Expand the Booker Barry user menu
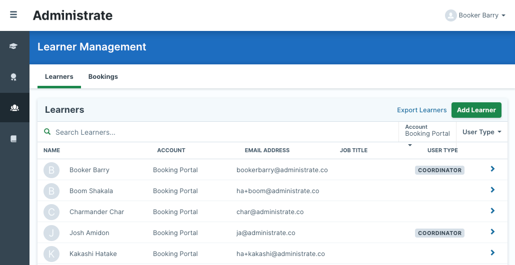The image size is (515, 265). (475, 15)
